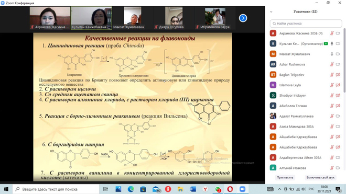Image resolution: width=346 pixels, height=194 pixels.
Task: Open the РУС language selector in the taskbar
Action: coord(311,189)
